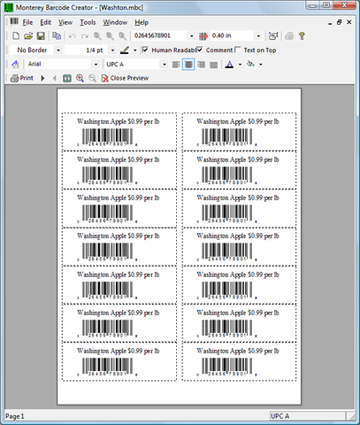Click the yellow help question mark icon
Image resolution: width=360 pixels, height=425 pixels.
pyautogui.click(x=302, y=36)
